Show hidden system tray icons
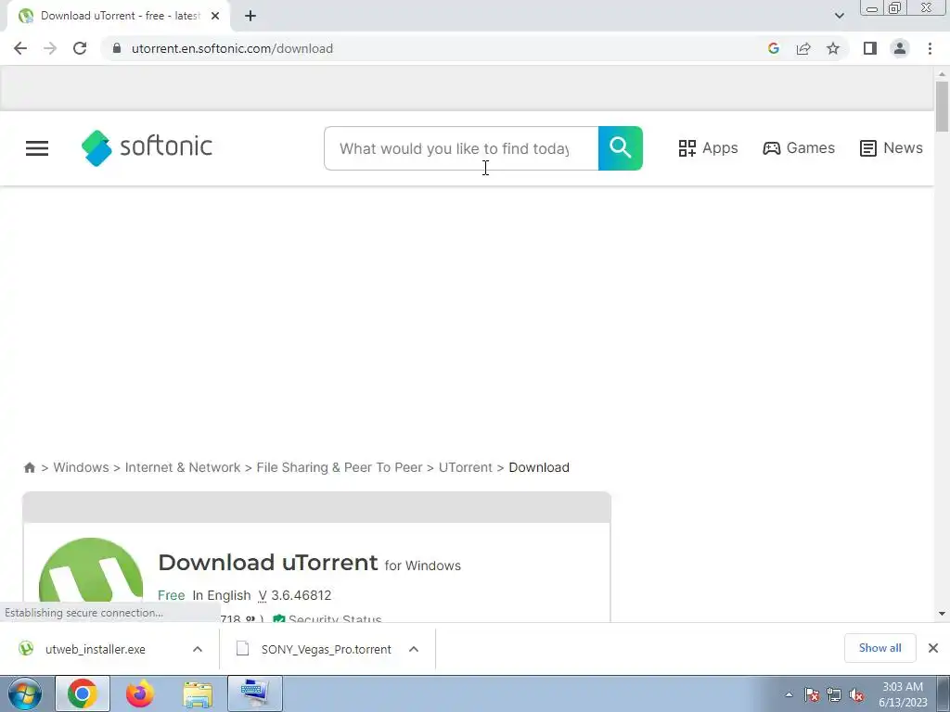 789,694
